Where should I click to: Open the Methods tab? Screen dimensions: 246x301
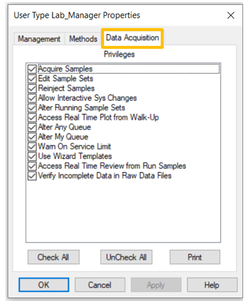83,39
